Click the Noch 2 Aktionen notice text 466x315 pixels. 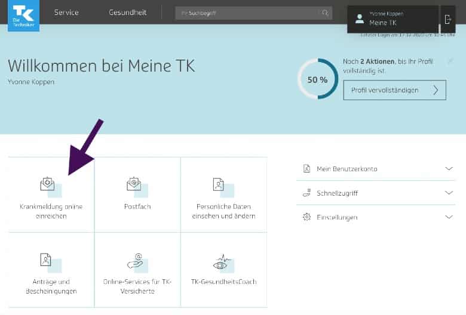(388, 66)
